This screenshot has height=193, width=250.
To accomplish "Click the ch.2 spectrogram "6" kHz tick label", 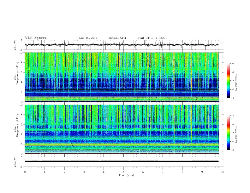I will pyautogui.click(x=22, y=125).
